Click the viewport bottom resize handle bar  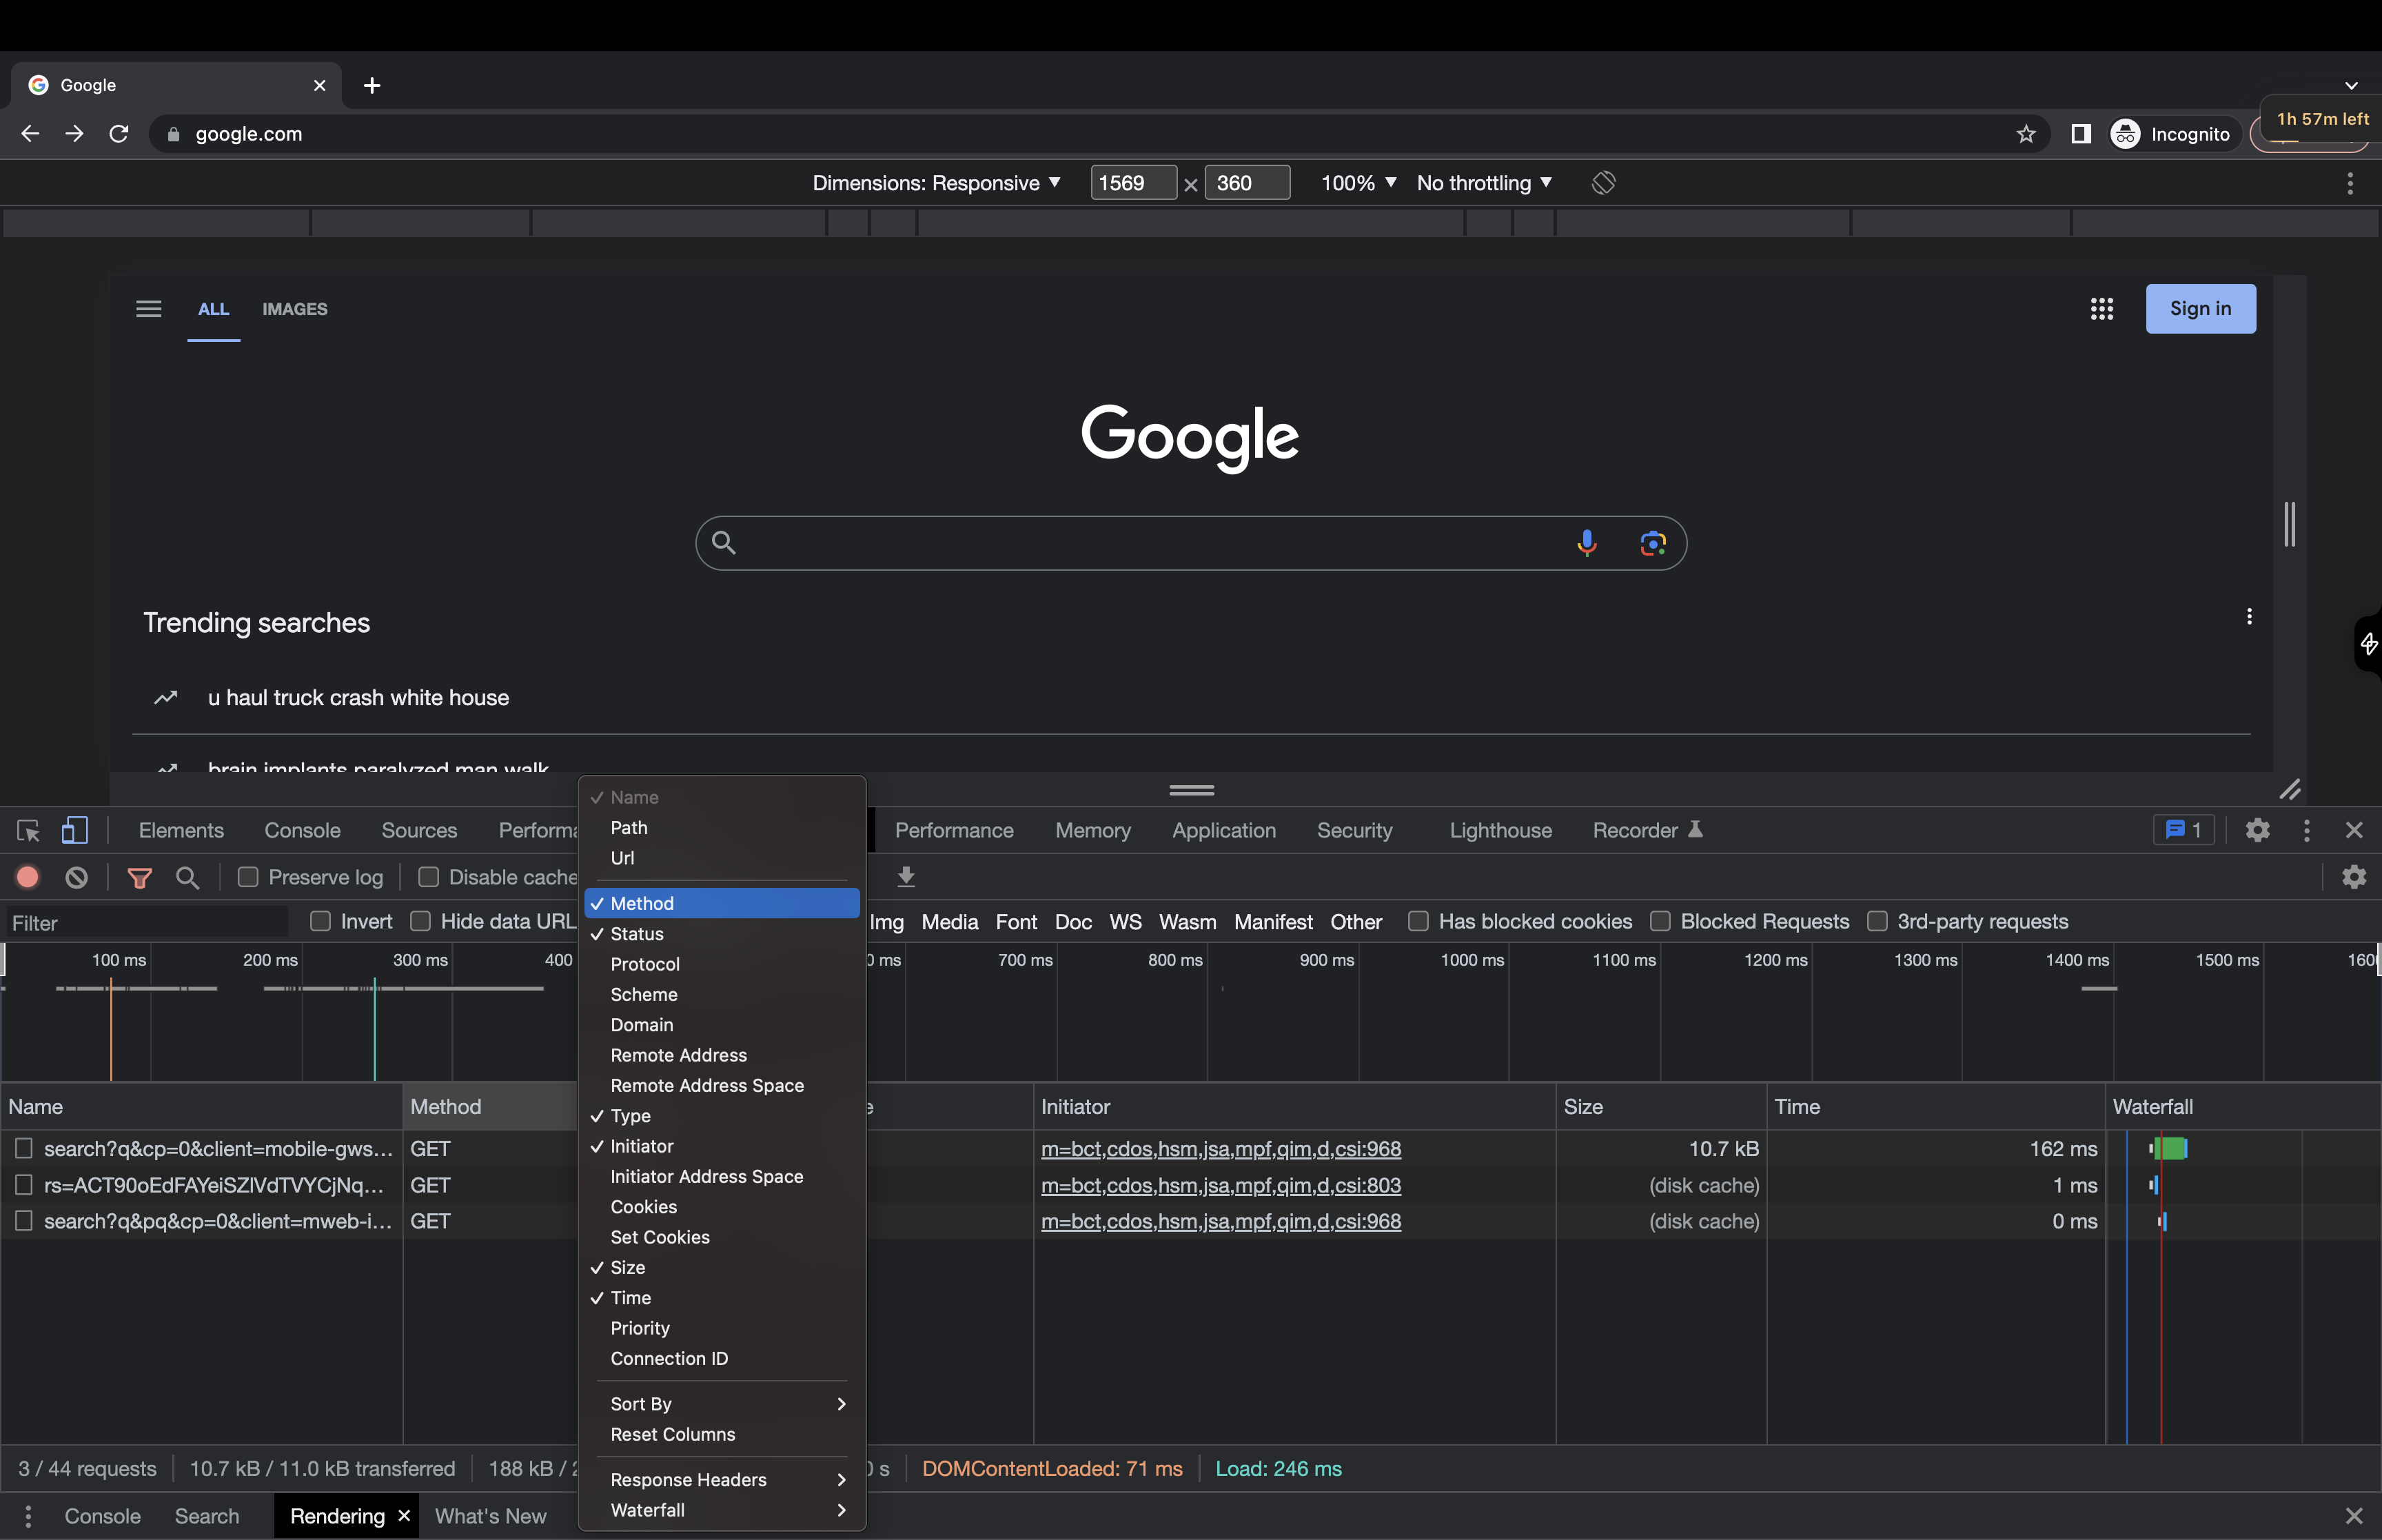click(x=1192, y=790)
